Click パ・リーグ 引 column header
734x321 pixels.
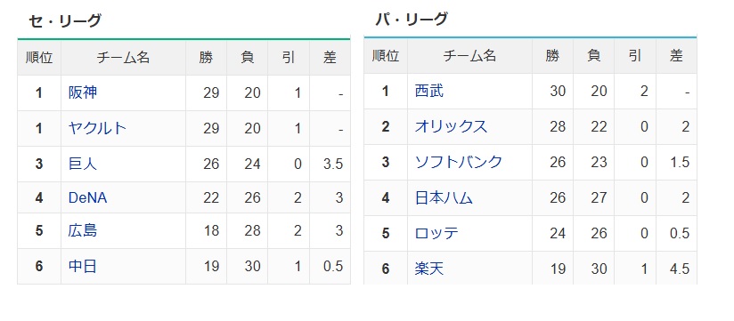click(x=635, y=56)
